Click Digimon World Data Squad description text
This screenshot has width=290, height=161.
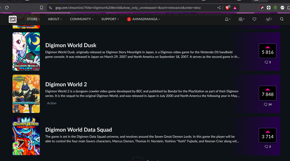[142, 139]
